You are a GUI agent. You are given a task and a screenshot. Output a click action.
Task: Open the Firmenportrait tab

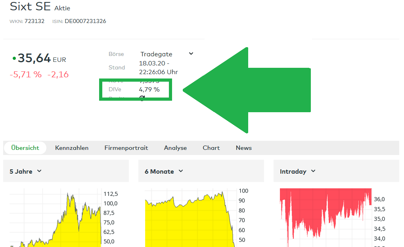point(126,148)
